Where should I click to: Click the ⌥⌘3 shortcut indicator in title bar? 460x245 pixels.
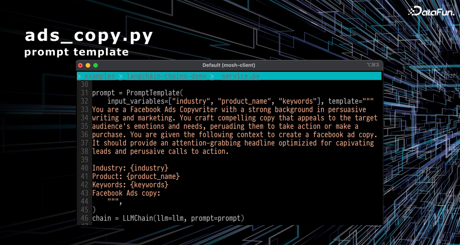(x=372, y=65)
